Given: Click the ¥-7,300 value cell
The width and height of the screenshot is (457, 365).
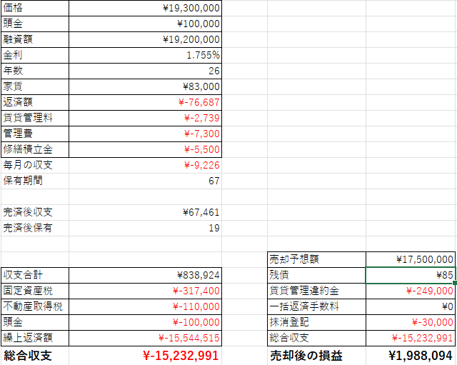Looking at the screenshot, I should [145, 134].
